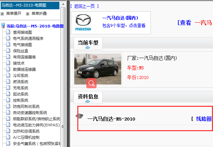Screen dimensions: 213x147
Task: Click 包含9个车型,点击查看 link
Action: (x=124, y=25)
